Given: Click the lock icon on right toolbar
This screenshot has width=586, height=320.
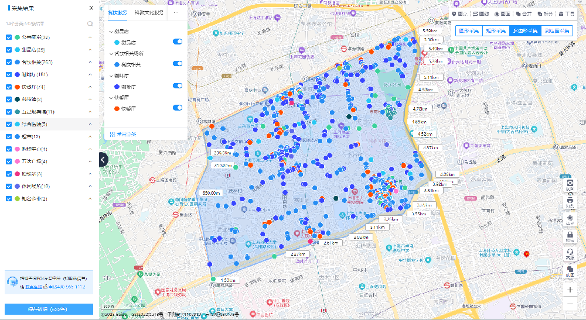Looking at the screenshot, I should coord(570,235).
